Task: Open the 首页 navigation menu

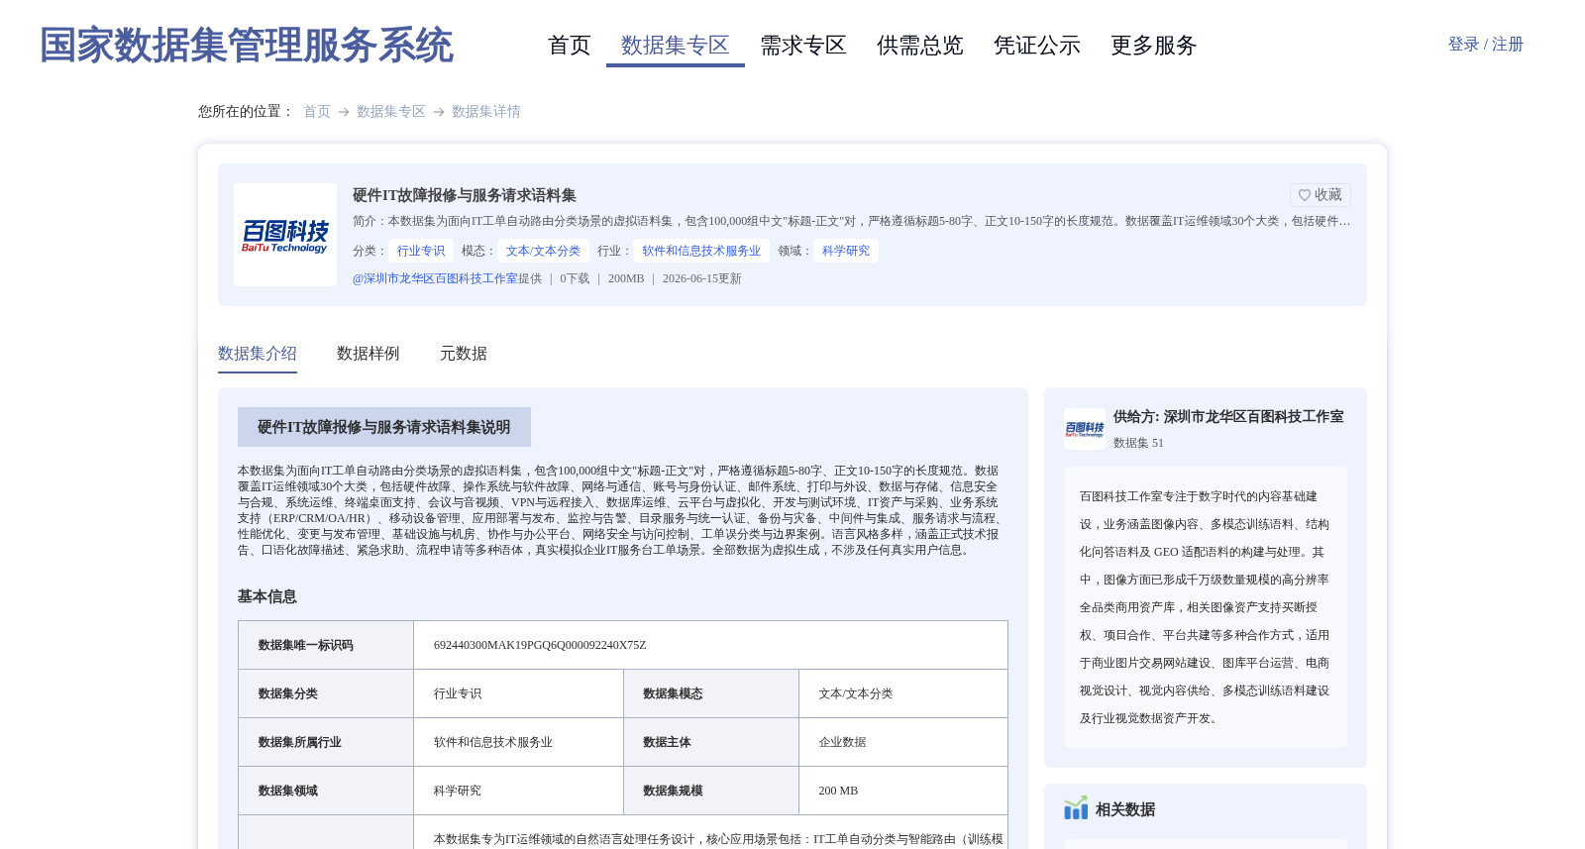Action: [x=570, y=46]
